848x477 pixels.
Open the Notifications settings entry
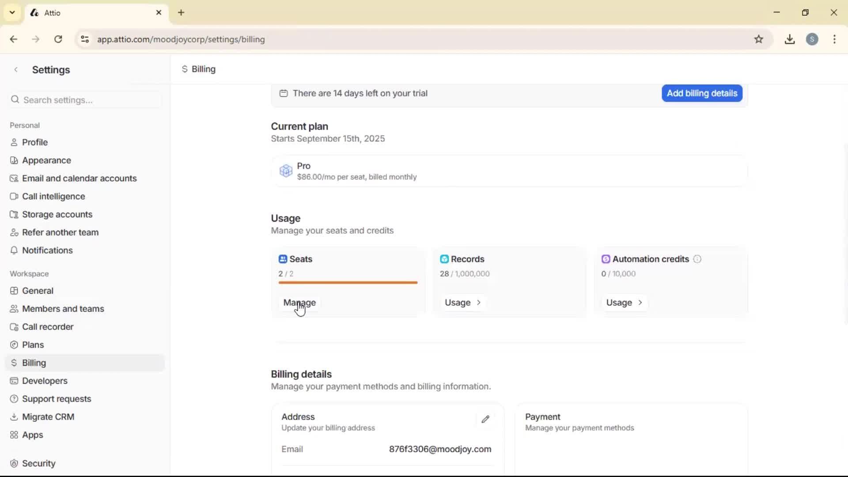pos(47,250)
